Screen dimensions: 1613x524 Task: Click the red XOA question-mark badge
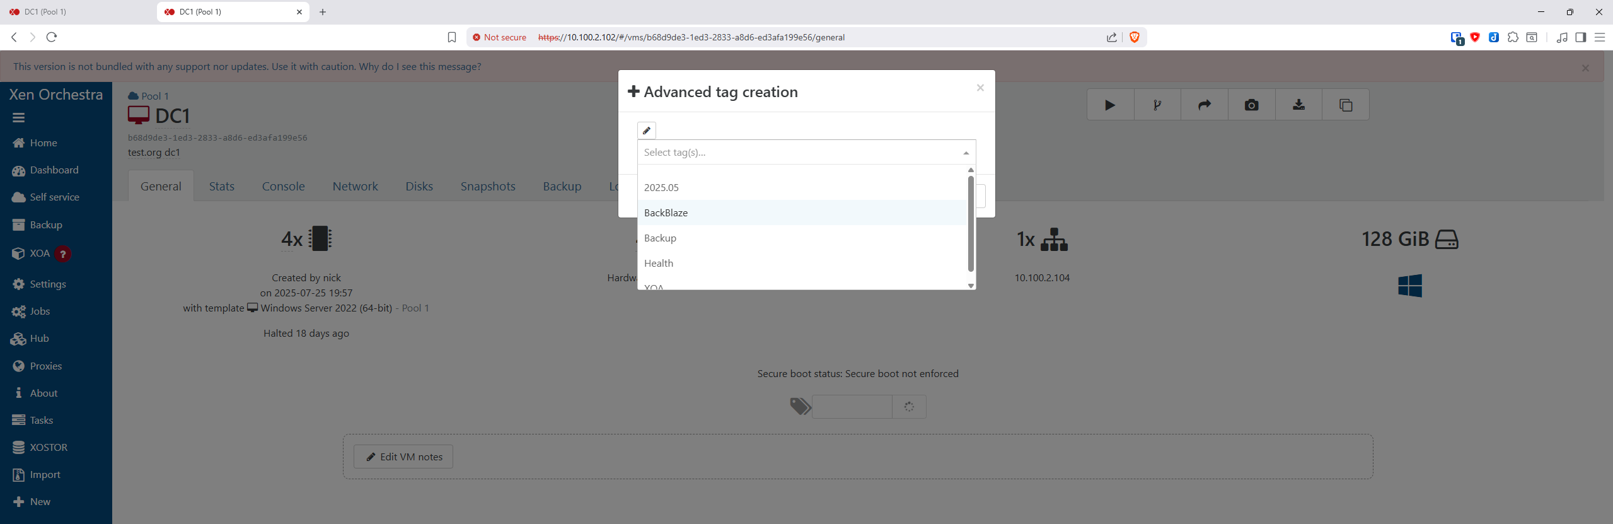[x=62, y=254]
